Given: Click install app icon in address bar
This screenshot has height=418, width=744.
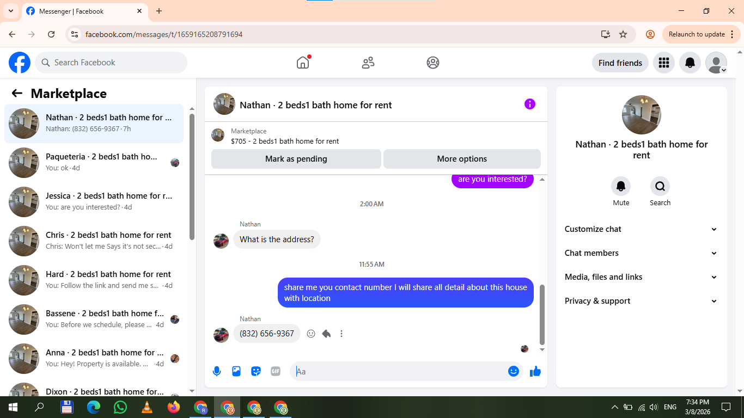Looking at the screenshot, I should 605,34.
